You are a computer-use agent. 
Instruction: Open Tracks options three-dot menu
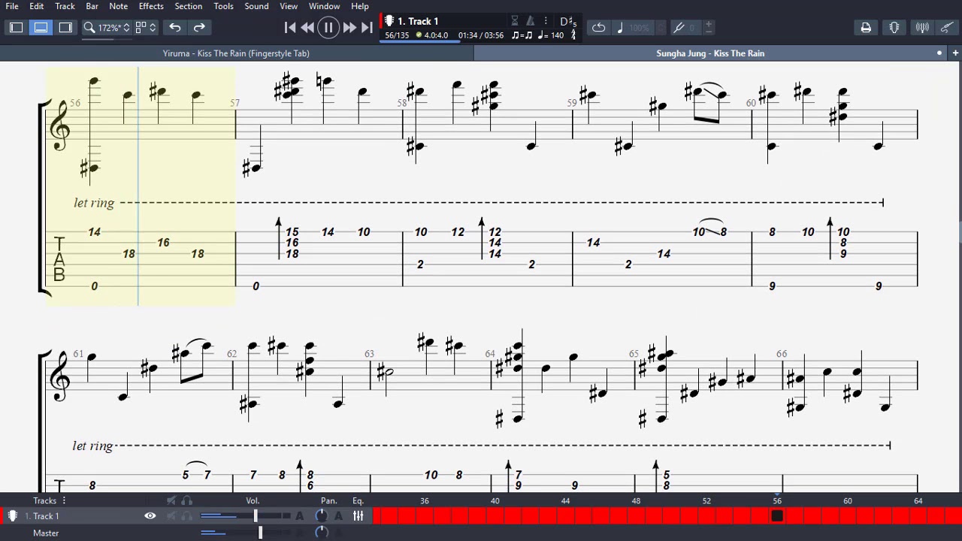[64, 500]
